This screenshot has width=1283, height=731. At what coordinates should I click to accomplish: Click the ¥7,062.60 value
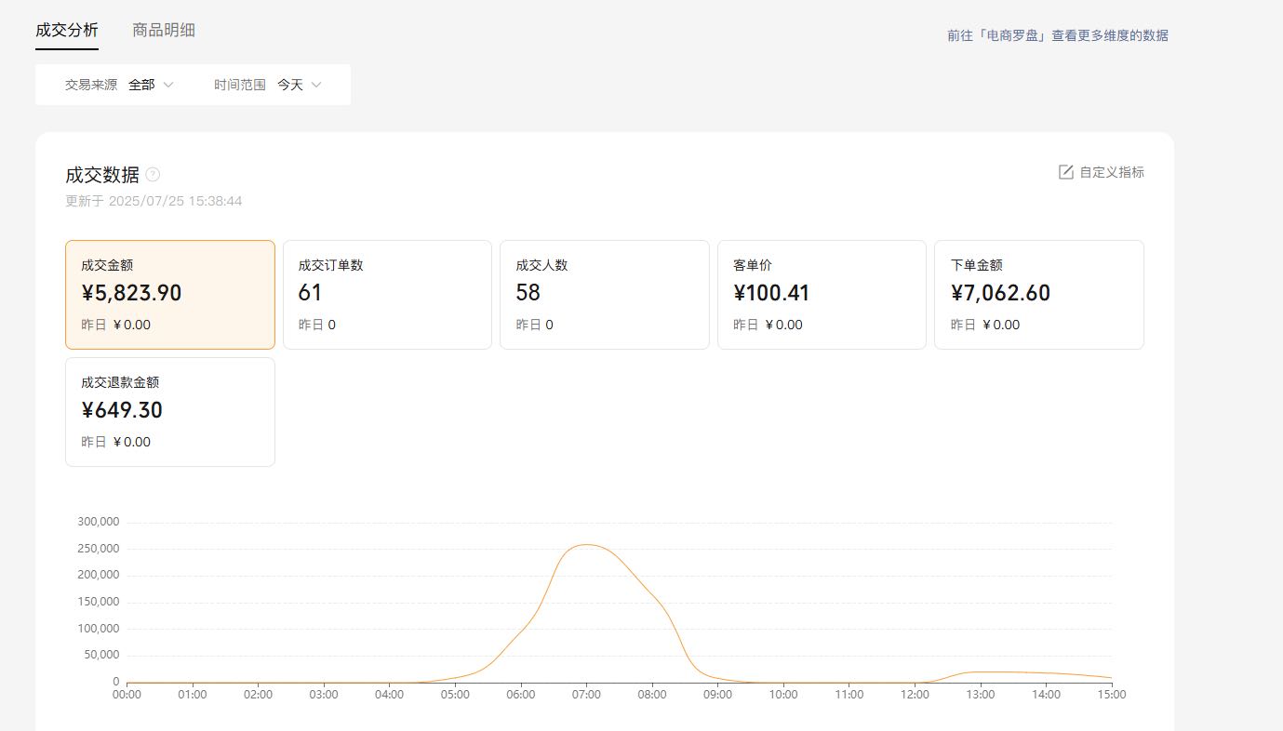pyautogui.click(x=1000, y=293)
